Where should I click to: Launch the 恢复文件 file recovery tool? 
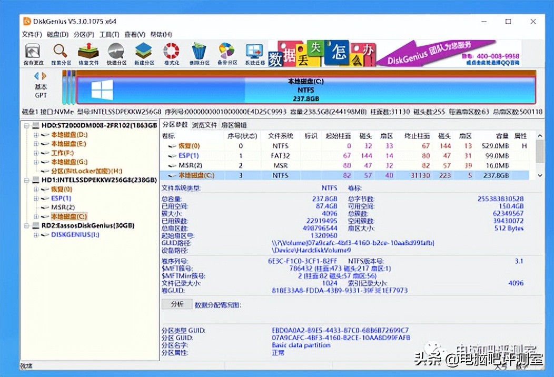88,53
